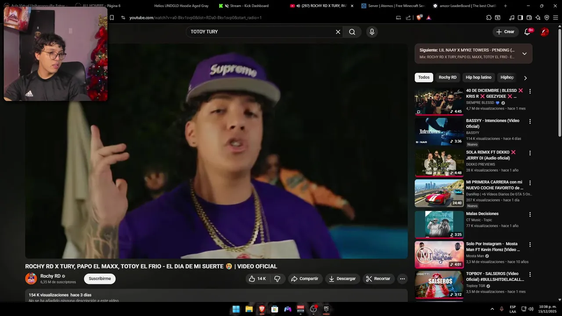Image resolution: width=562 pixels, height=316 pixels.
Task: Open 'Malas Decisiones' video title
Action: pyautogui.click(x=482, y=214)
